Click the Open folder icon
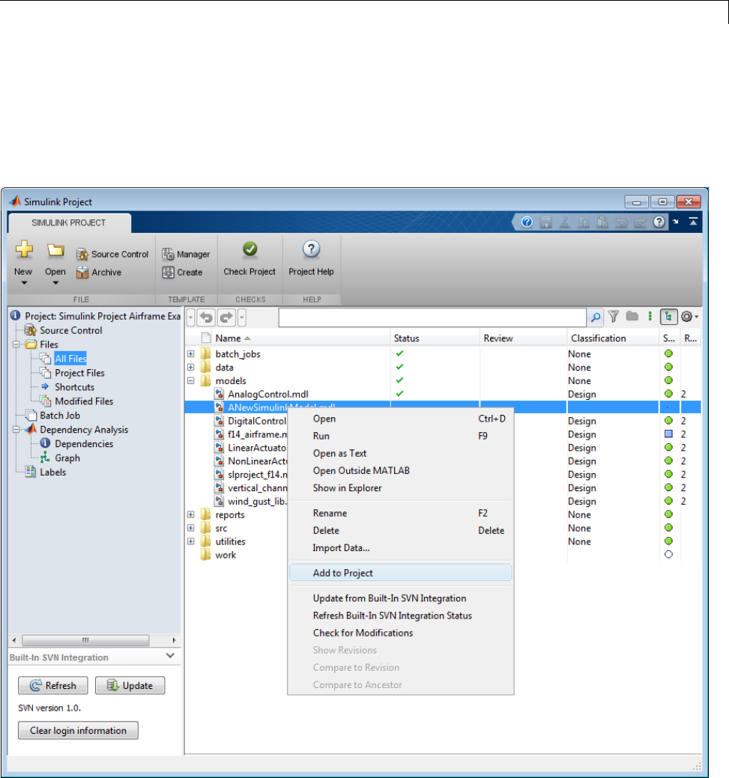 55,251
